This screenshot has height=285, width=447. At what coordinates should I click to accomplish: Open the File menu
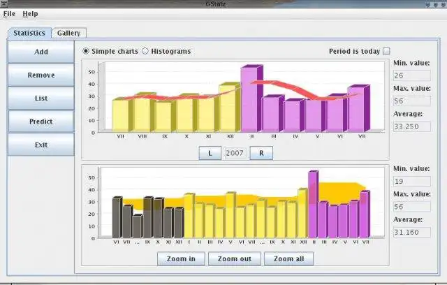coord(9,14)
